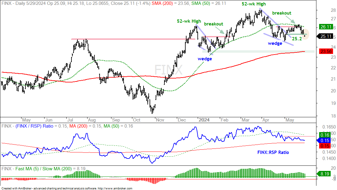Click the 22 price axis label
This screenshot has width=337, height=190.
point(333,68)
